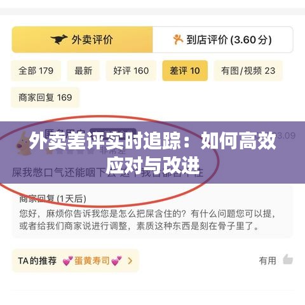Tap the left pink hearts emoji
The image size is (305, 305).
pos(68,261)
